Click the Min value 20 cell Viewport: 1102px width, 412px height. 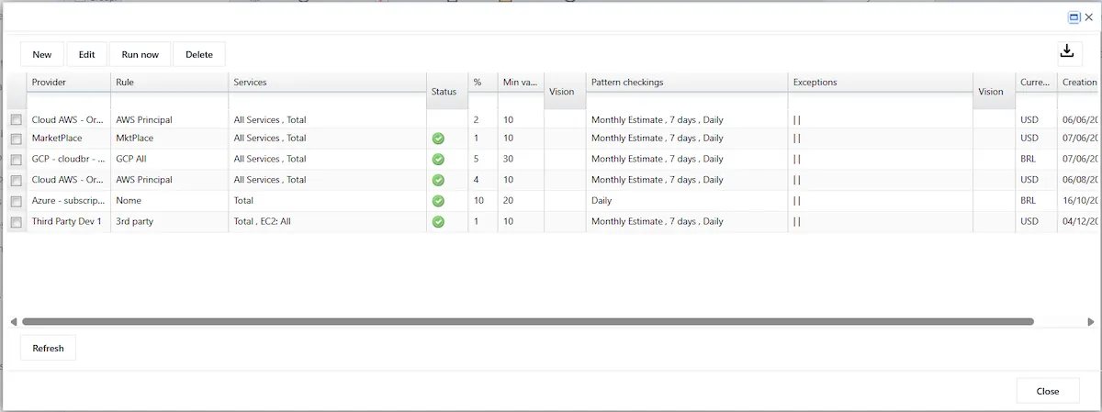coord(521,201)
